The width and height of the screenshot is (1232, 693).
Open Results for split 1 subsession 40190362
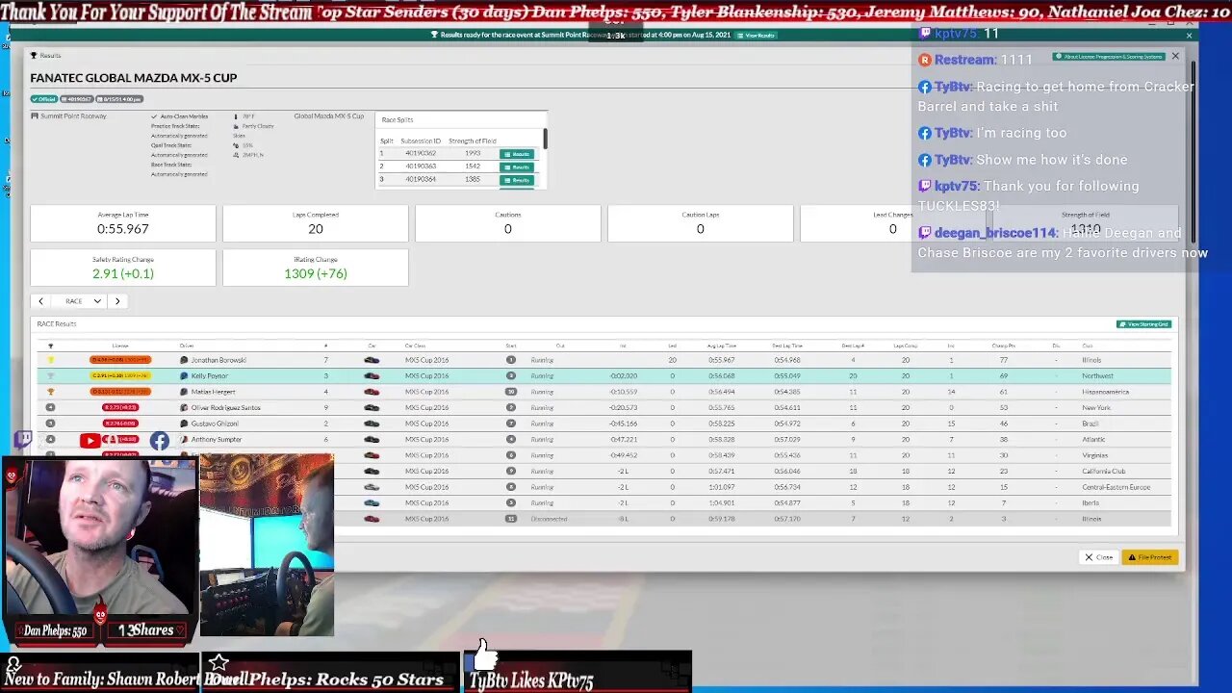click(x=517, y=154)
